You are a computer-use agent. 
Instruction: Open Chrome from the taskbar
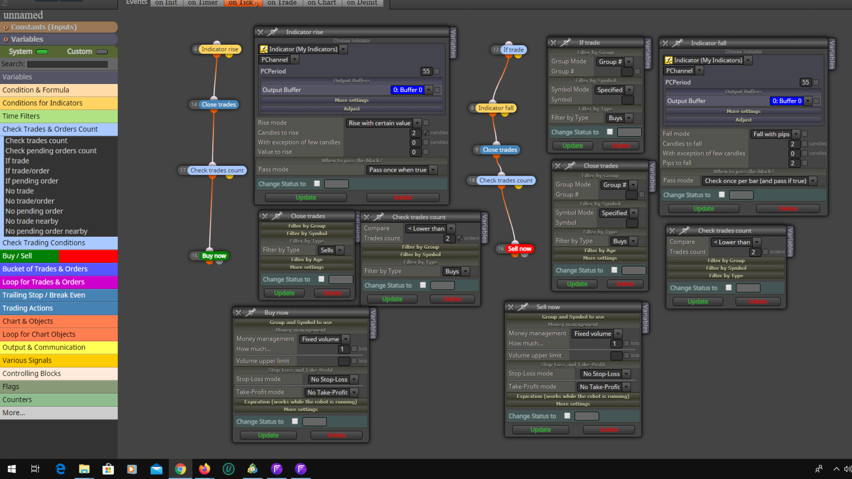tap(180, 469)
